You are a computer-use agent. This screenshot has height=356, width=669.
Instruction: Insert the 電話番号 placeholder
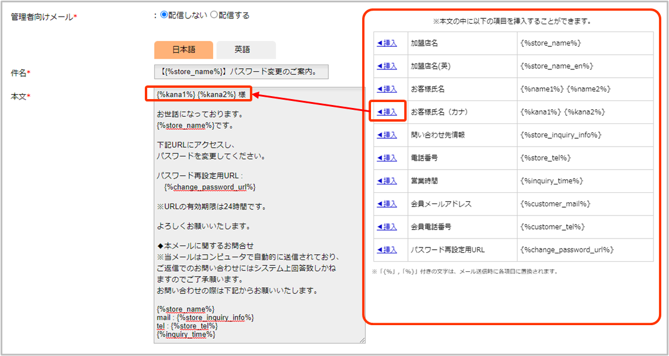tap(387, 158)
